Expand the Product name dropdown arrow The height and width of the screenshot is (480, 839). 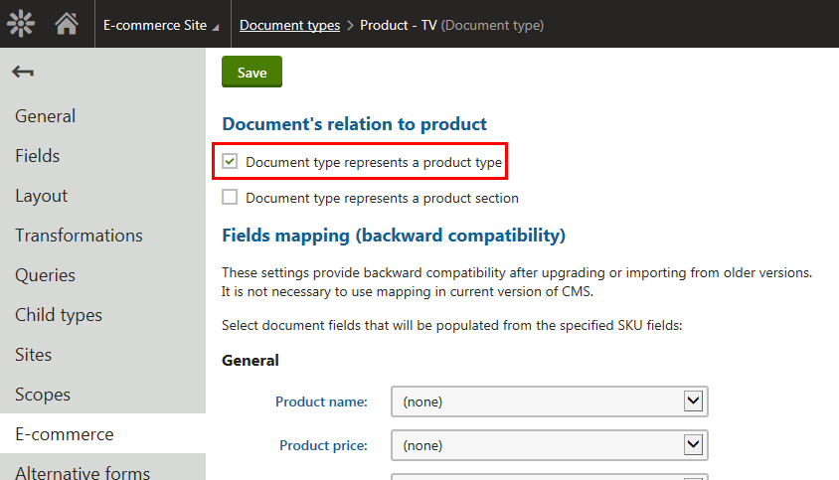coord(693,400)
